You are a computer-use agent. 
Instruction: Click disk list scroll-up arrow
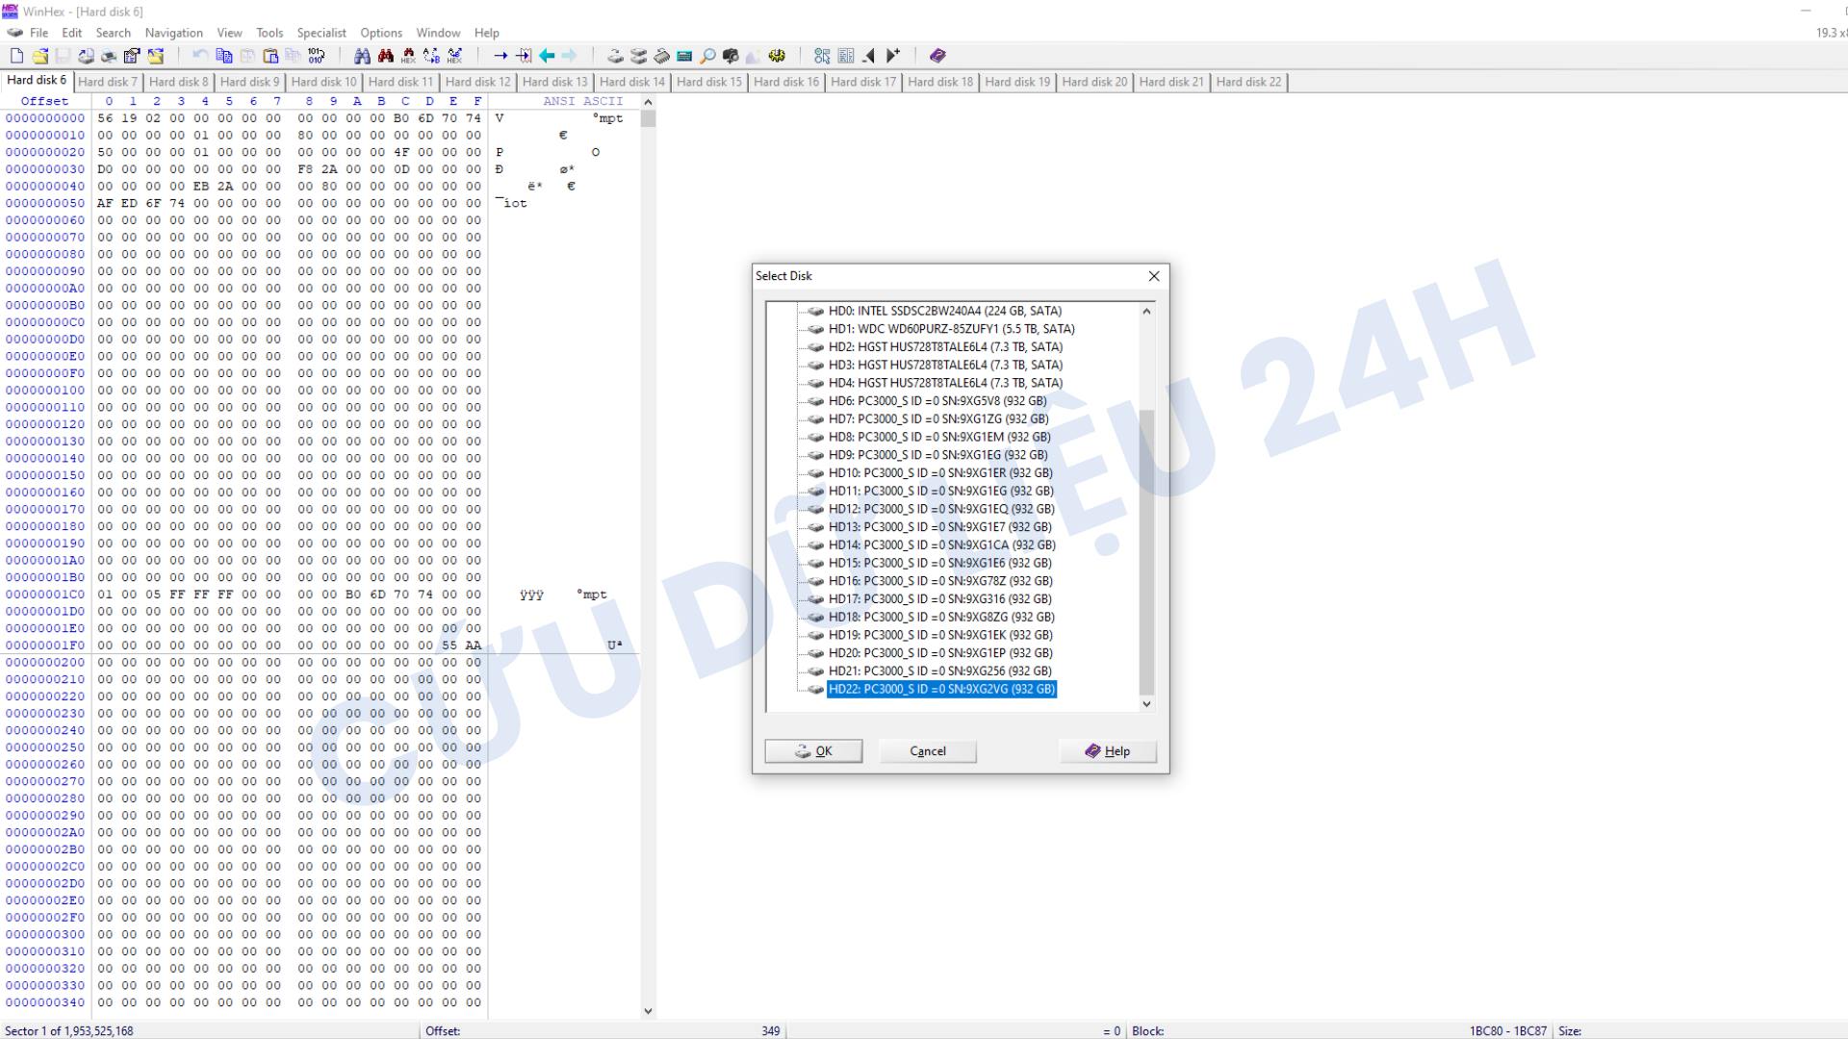point(1146,311)
